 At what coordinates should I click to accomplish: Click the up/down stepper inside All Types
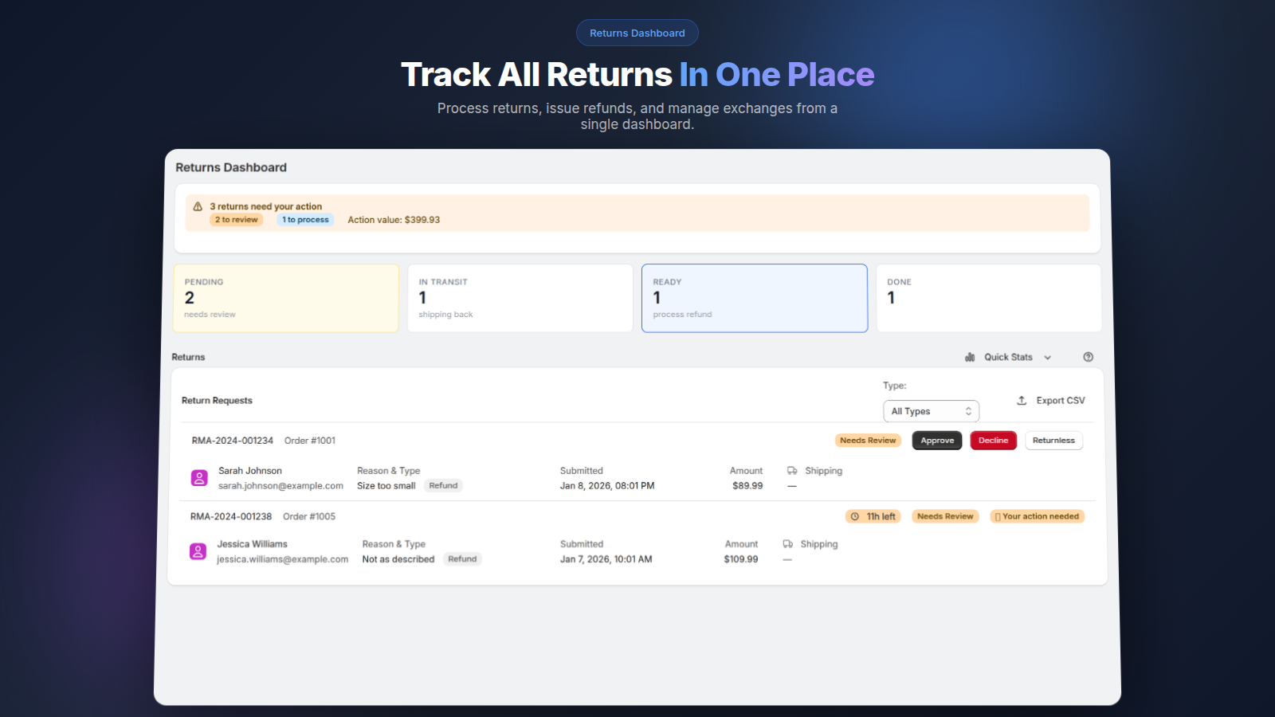[967, 410]
